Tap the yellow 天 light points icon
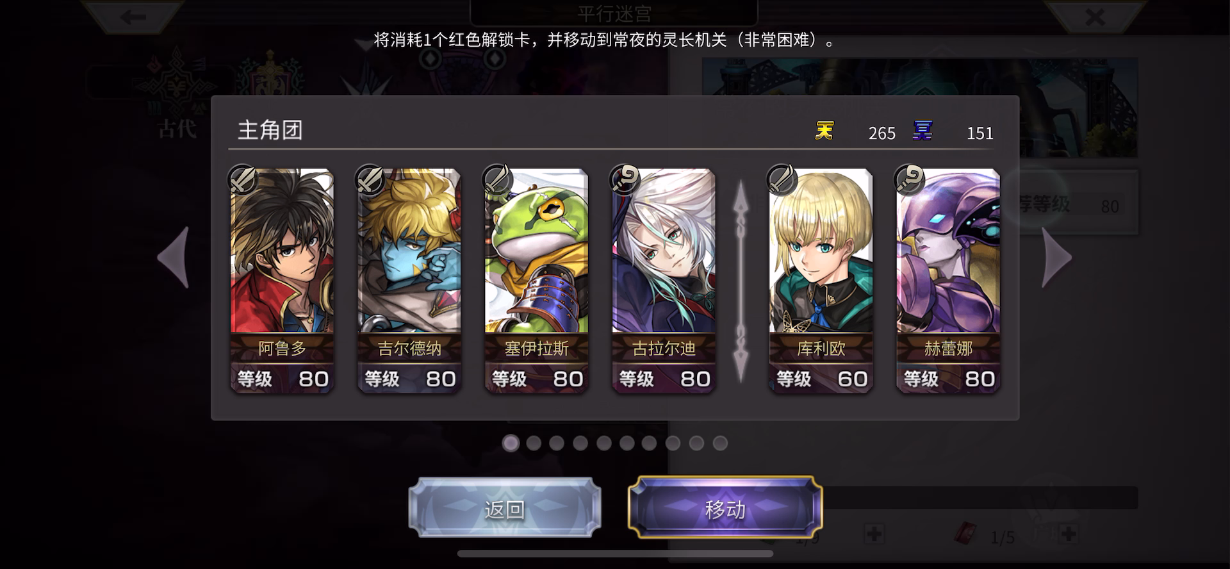The width and height of the screenshot is (1230, 569). 824,131
